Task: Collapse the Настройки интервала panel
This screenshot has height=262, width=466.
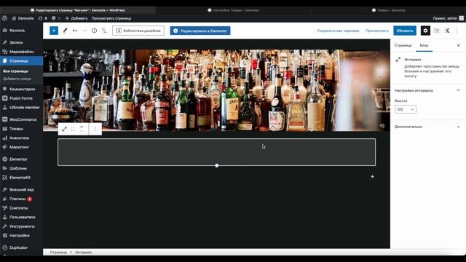Action: (x=427, y=90)
